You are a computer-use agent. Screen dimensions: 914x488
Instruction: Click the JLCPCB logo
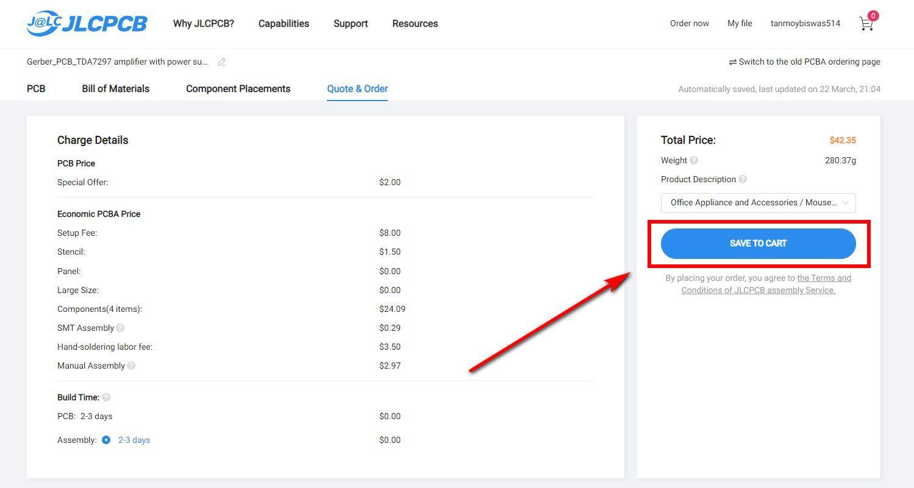point(87,23)
